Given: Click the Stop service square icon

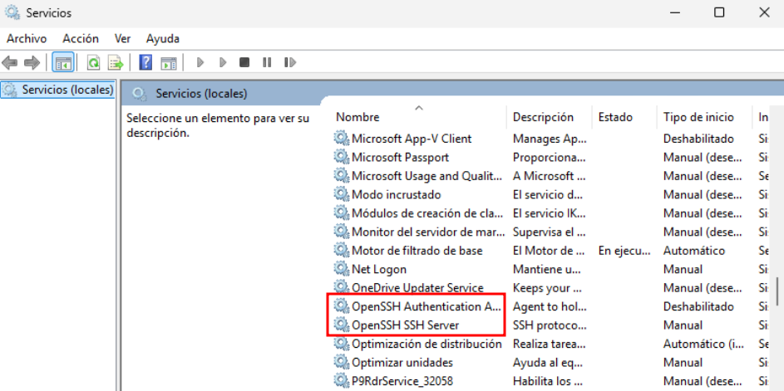Looking at the screenshot, I should 244,62.
